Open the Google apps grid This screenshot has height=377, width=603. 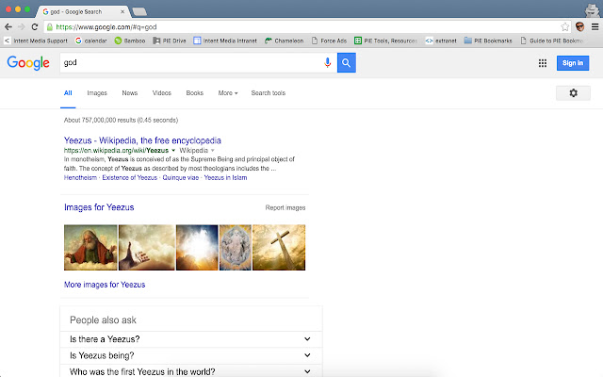click(x=543, y=63)
